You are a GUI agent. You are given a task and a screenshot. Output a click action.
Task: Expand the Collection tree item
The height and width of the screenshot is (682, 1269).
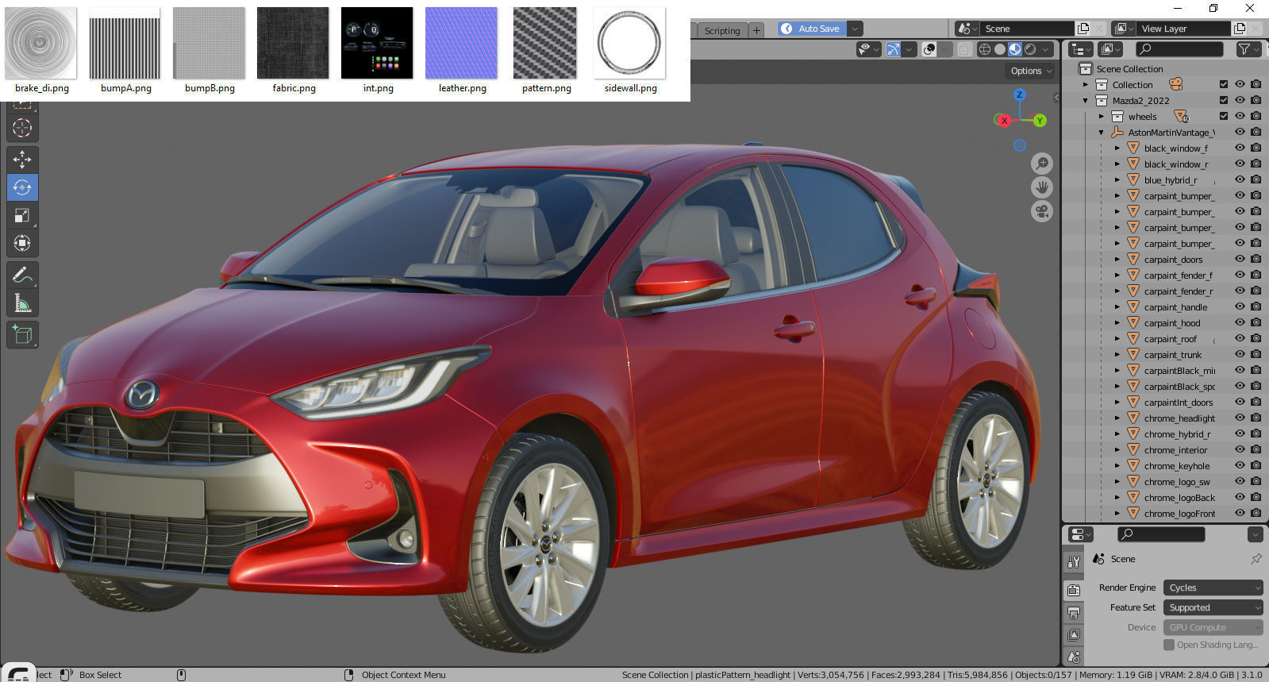point(1086,85)
